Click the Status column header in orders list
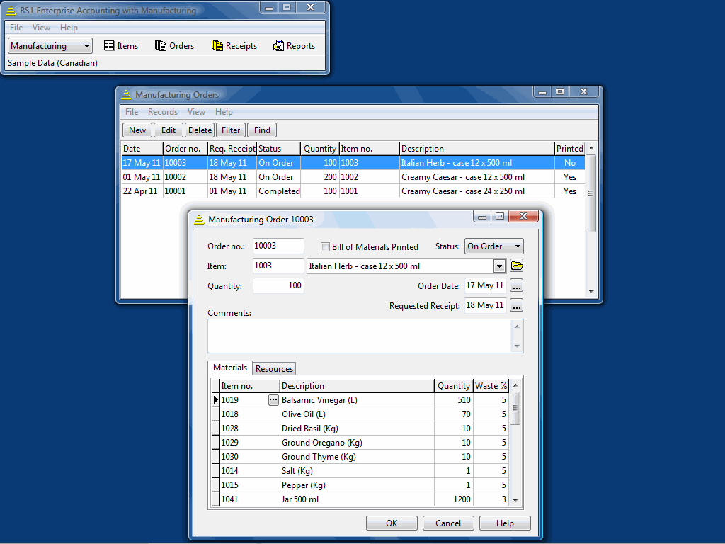Screen dimensions: 725x544 tap(278, 149)
